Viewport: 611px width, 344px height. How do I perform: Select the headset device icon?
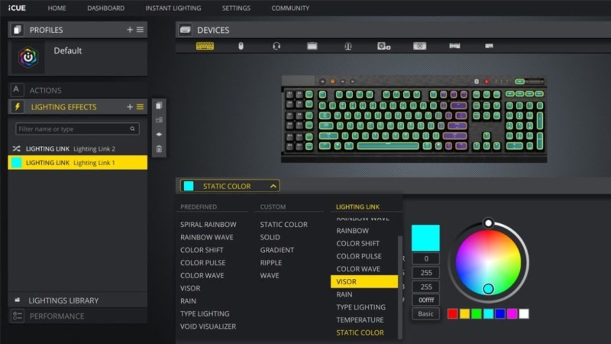point(276,46)
